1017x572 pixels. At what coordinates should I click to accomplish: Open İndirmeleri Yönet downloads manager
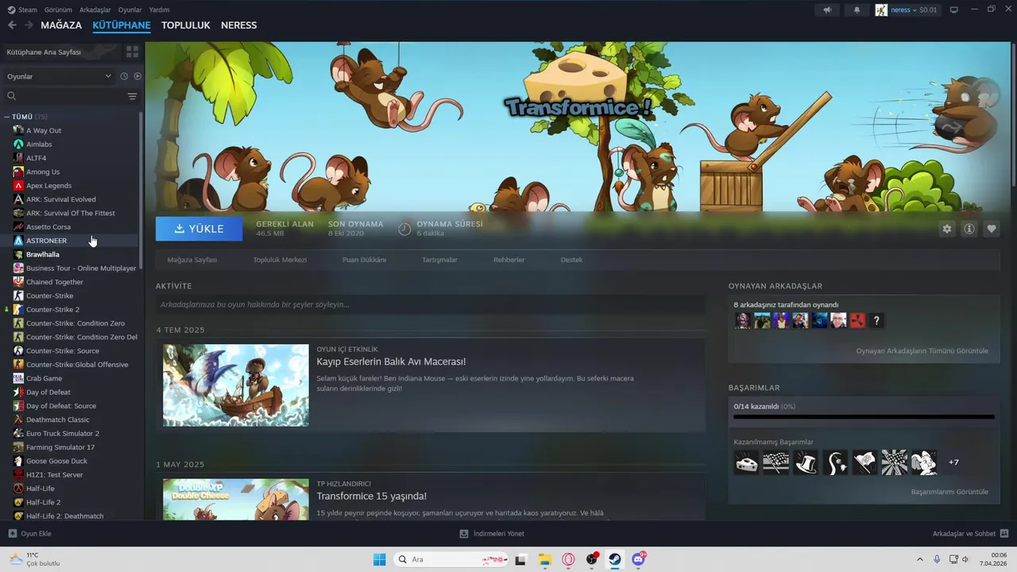tap(492, 534)
